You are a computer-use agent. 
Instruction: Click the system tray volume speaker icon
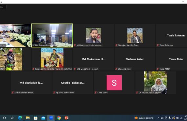tap(162, 118)
